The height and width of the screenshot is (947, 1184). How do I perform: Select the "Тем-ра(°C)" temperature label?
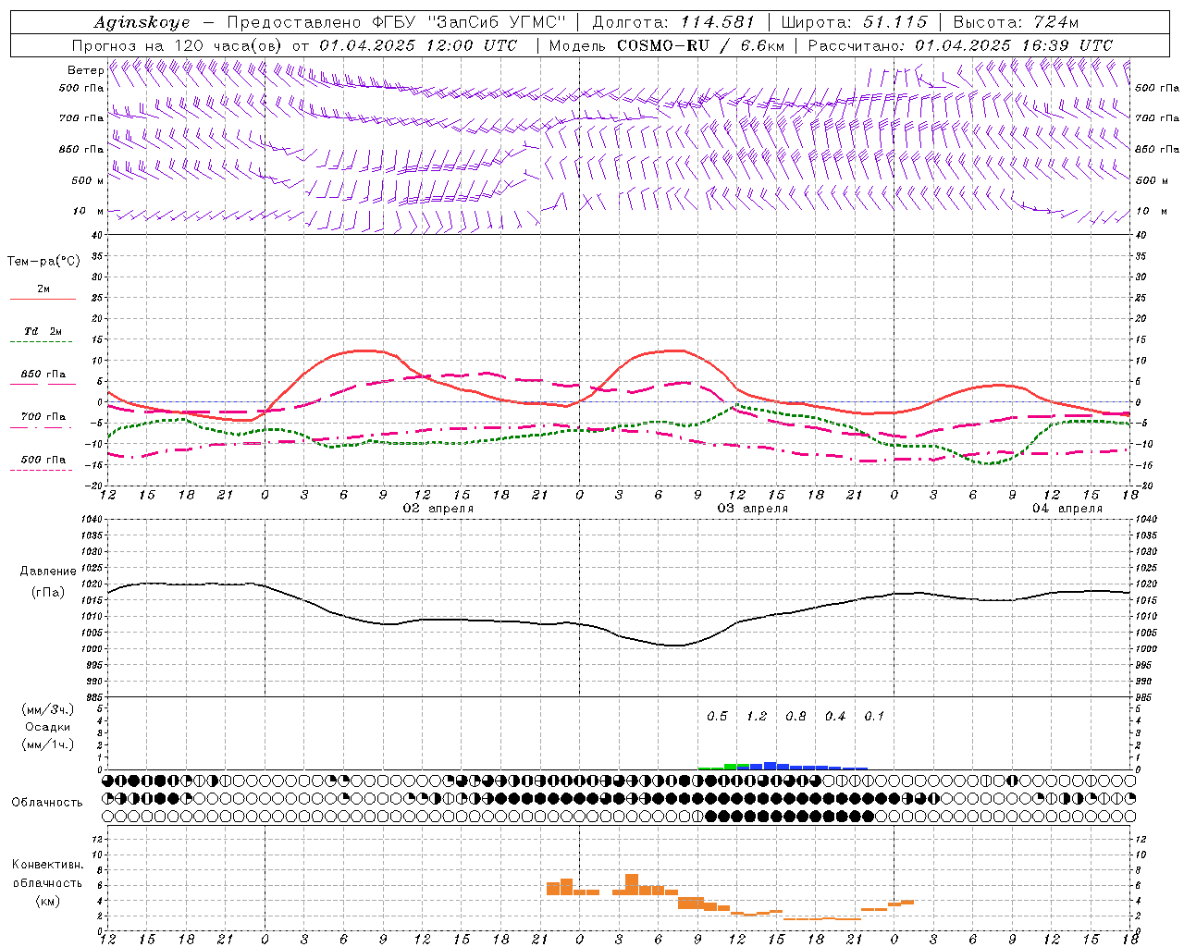tap(43, 262)
